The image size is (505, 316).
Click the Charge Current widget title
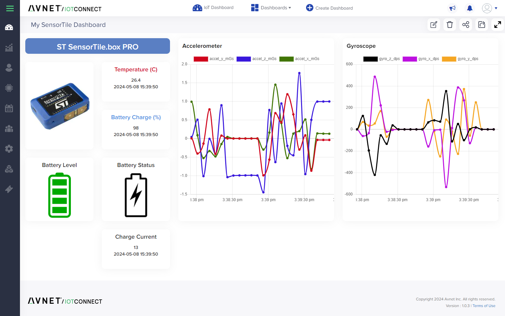(136, 237)
